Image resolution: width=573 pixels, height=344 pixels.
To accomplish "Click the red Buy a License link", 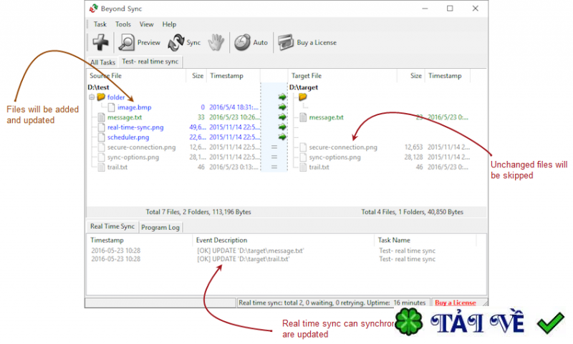I will pyautogui.click(x=456, y=303).
